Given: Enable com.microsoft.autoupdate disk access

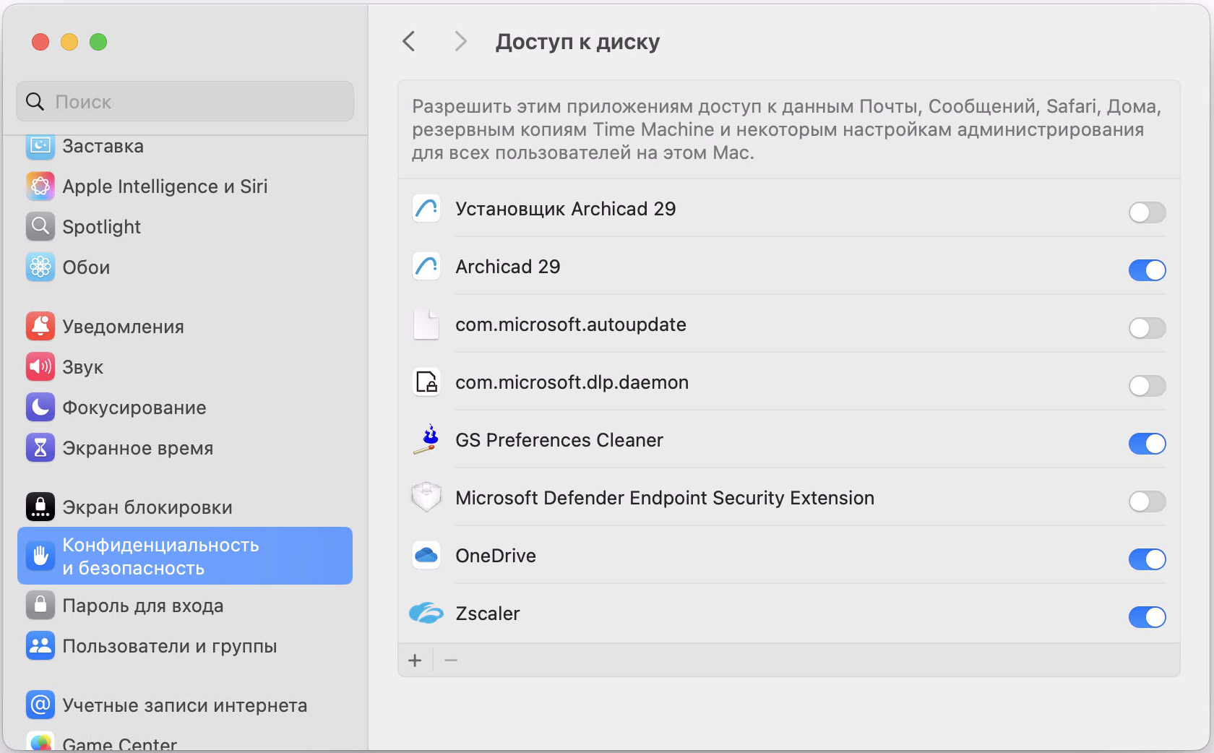Looking at the screenshot, I should pos(1147,328).
